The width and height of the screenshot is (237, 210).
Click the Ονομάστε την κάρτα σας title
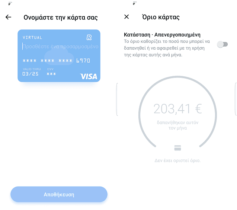[x=61, y=17]
